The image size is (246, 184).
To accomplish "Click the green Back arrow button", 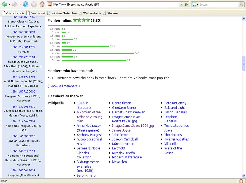I will [x=4, y=4].
